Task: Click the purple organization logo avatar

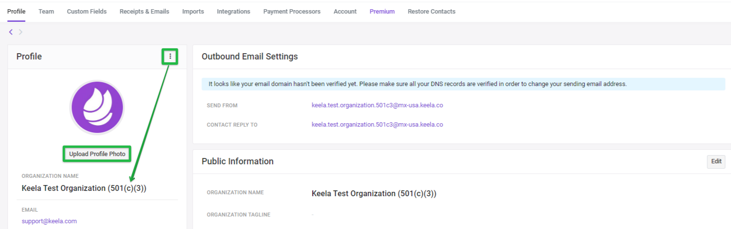Action: coord(97,107)
